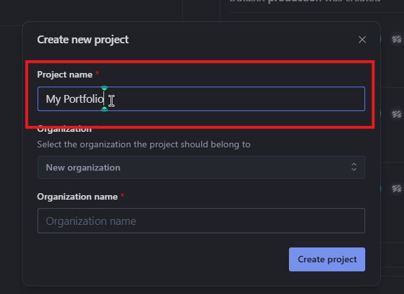
Task: Click the New organization selected value text
Action: click(83, 167)
